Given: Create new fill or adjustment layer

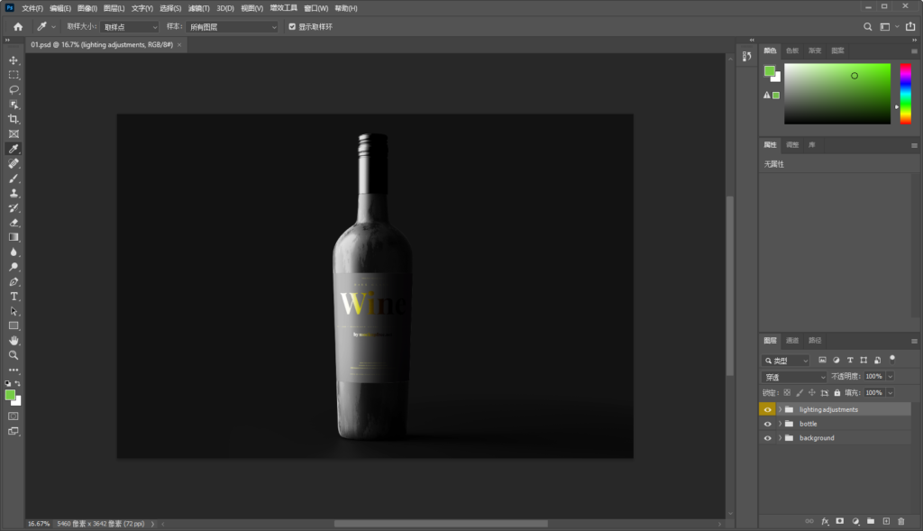Looking at the screenshot, I should tap(855, 521).
